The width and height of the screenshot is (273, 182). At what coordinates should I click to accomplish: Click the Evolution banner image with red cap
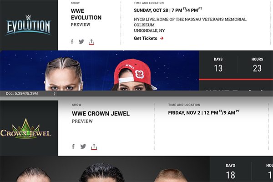pyautogui.click(x=99, y=71)
